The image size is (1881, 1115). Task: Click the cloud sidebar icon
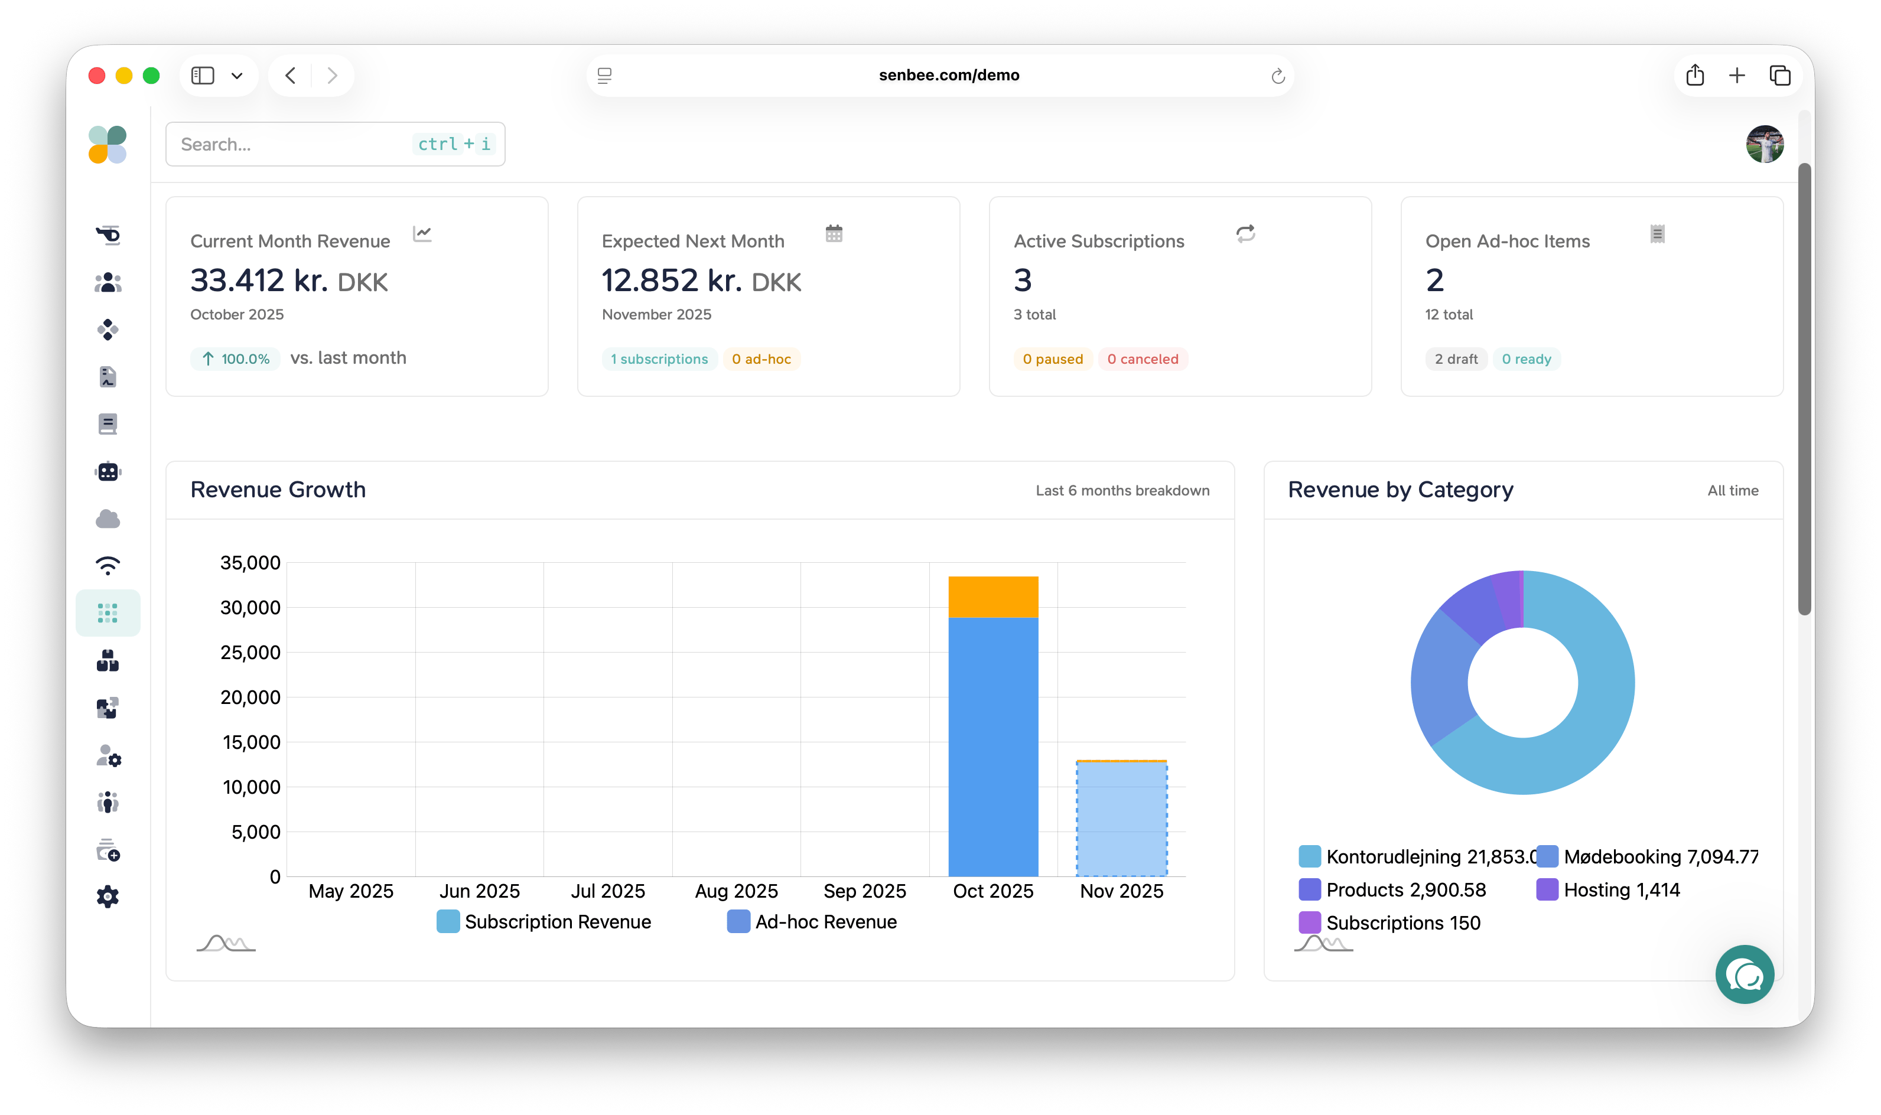(108, 519)
